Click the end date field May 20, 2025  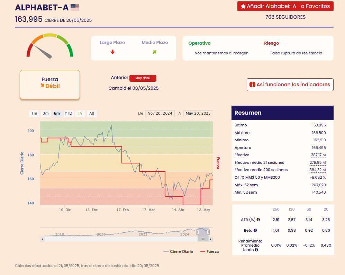click(198, 113)
